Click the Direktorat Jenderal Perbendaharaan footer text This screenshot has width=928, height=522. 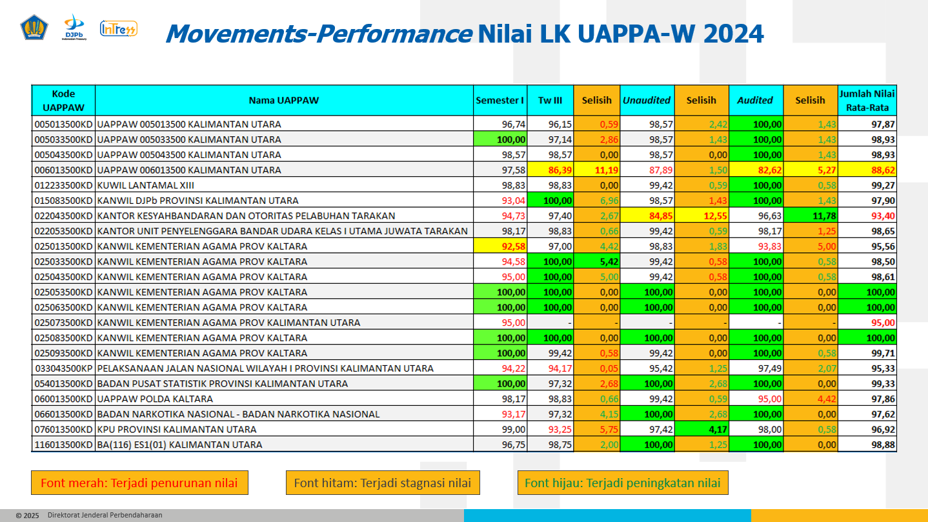[x=105, y=516]
